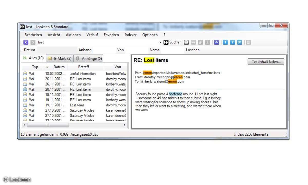Click the Name filter in the filter bar
The image size is (308, 185).
[x=155, y=50]
